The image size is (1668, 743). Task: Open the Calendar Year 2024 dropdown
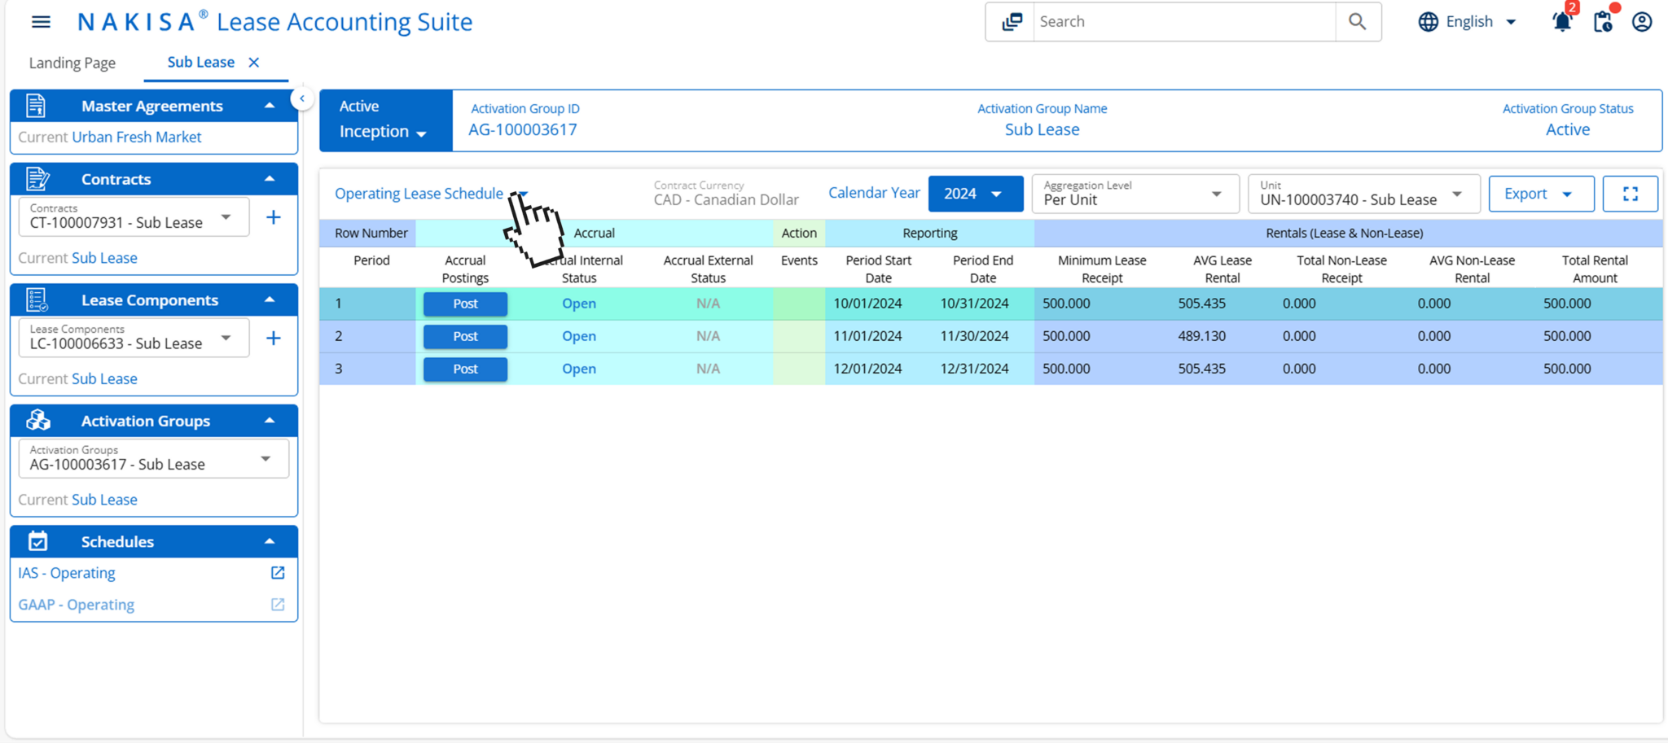point(975,194)
